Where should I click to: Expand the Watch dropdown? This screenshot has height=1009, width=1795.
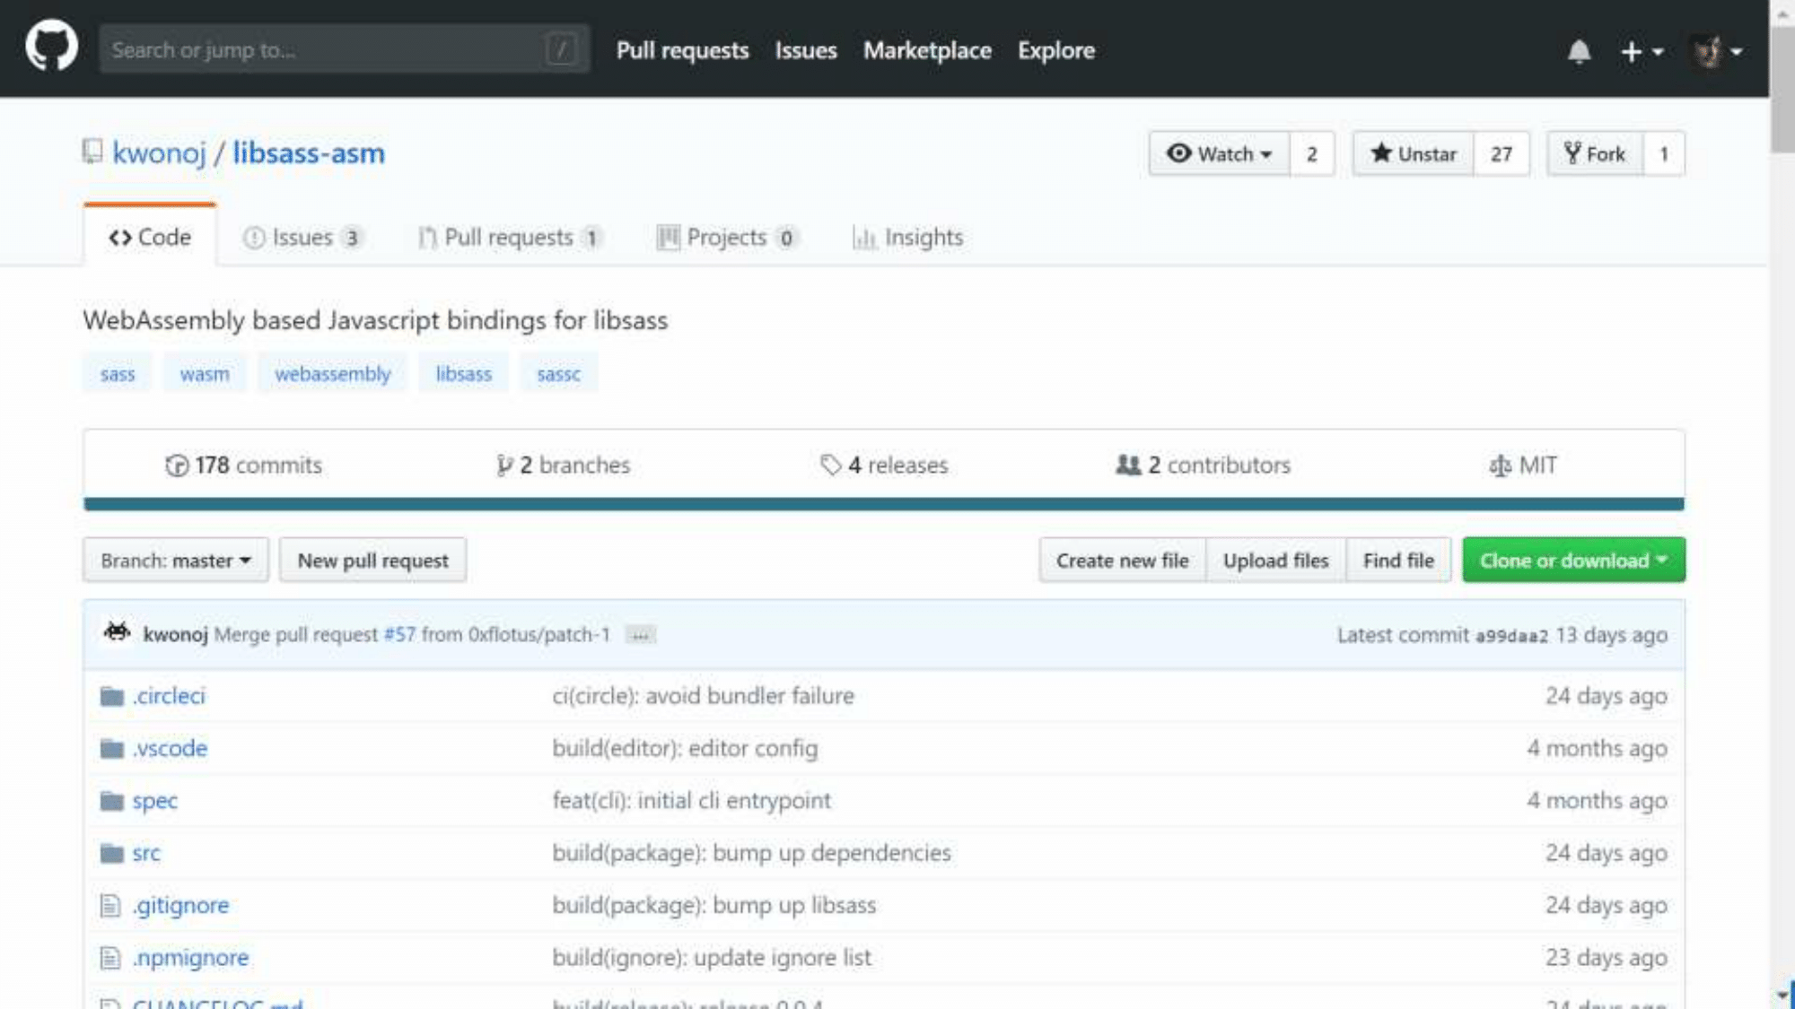pos(1219,154)
